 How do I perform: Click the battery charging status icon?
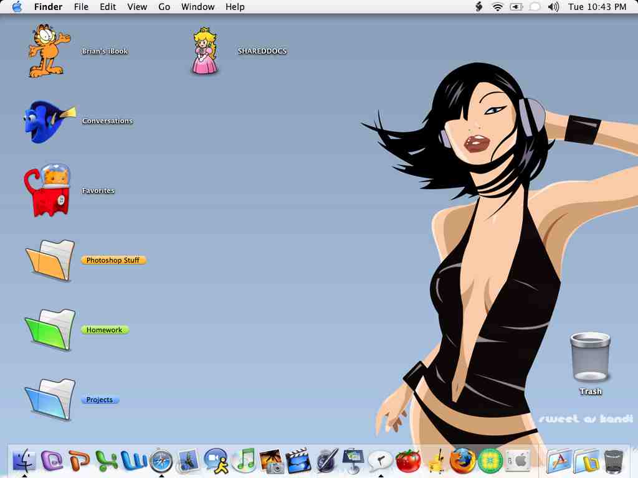[x=516, y=7]
